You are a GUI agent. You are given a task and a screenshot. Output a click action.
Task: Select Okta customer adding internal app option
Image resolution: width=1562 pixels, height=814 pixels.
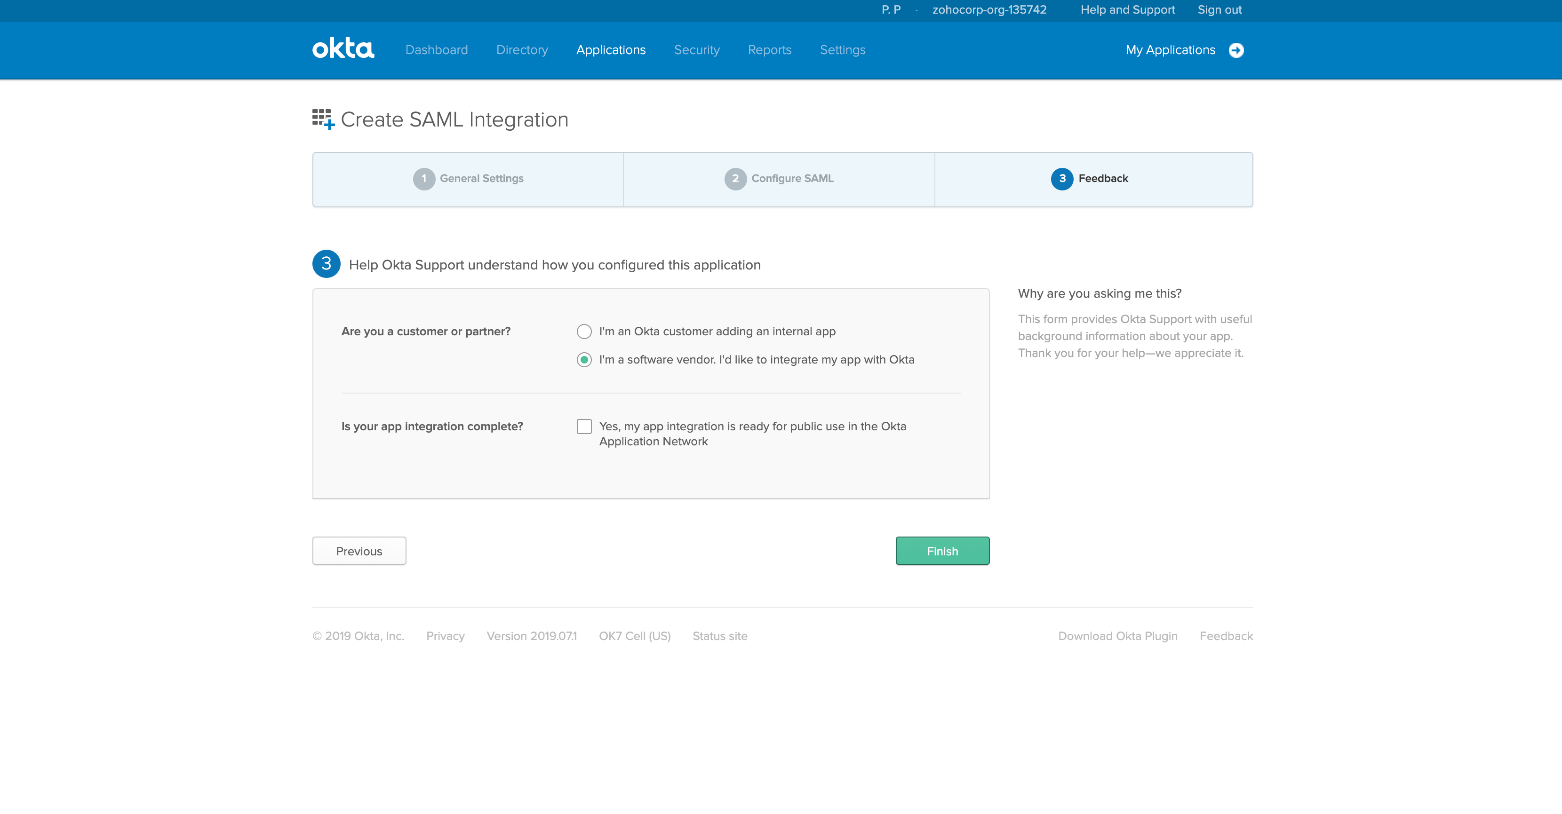(584, 332)
